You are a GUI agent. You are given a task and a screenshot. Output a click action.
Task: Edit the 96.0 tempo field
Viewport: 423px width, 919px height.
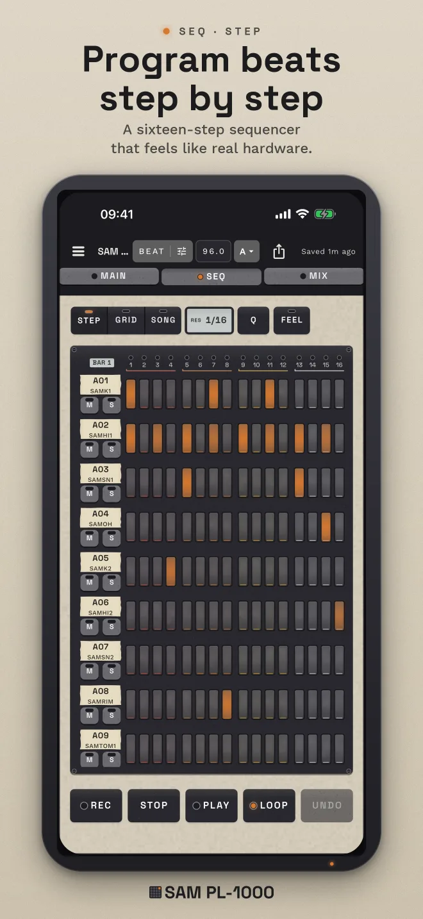(213, 251)
